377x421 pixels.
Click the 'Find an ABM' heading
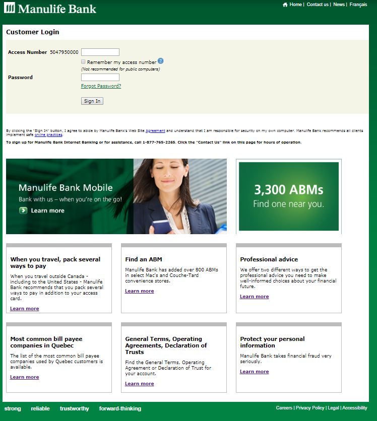[x=144, y=259]
